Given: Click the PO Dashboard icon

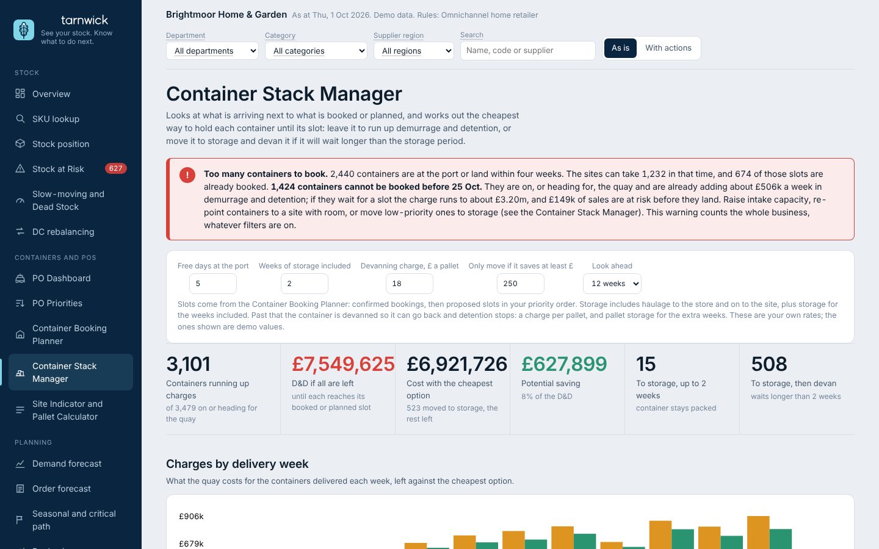Looking at the screenshot, I should 20,278.
